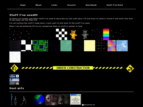Click the rainbow sparkle crosses tile
Viewport: 143px width, 107px height.
click(97, 34)
